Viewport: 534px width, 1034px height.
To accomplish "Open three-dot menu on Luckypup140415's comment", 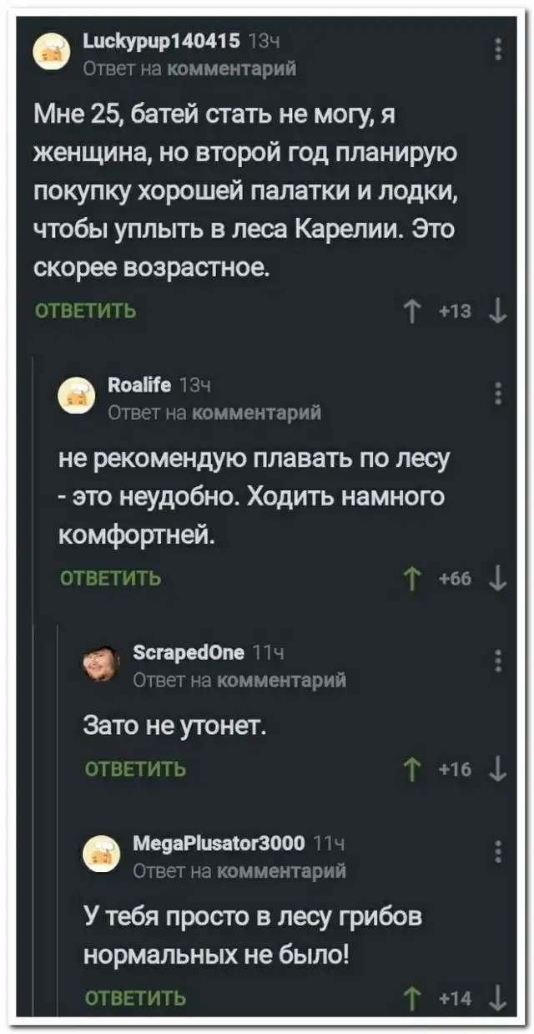I will point(499,48).
